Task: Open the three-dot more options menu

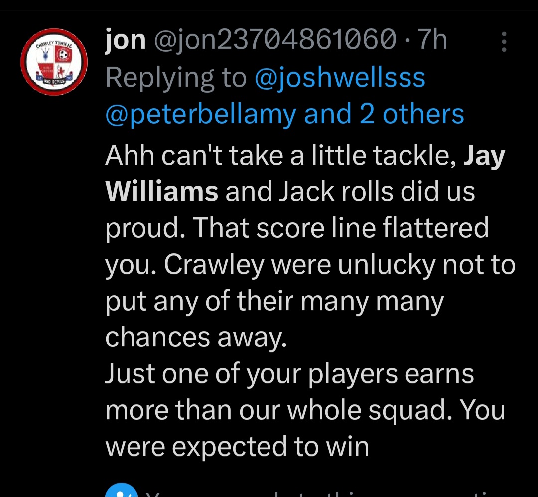Action: coord(504,42)
